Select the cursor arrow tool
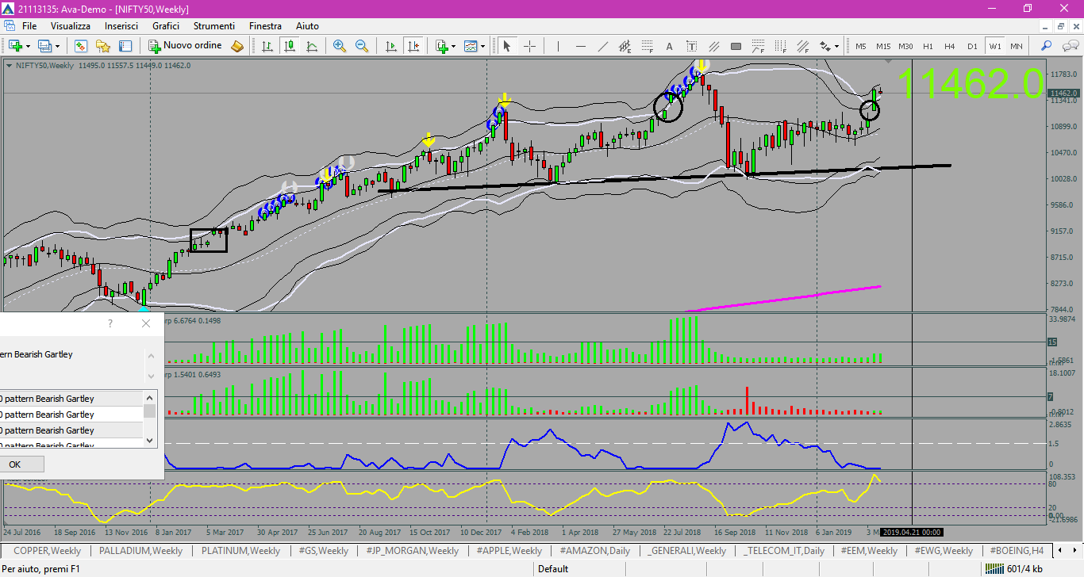 click(x=506, y=46)
